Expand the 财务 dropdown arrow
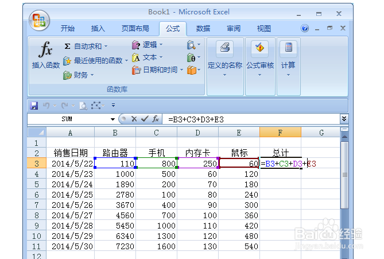Image resolution: width=384 pixels, height=259 pixels. point(92,75)
